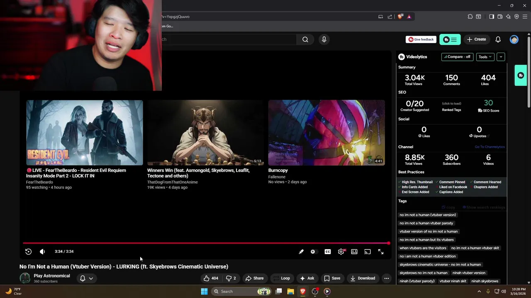The height and width of the screenshot is (298, 531).
Task: Click the video progress bar
Action: click(206, 243)
